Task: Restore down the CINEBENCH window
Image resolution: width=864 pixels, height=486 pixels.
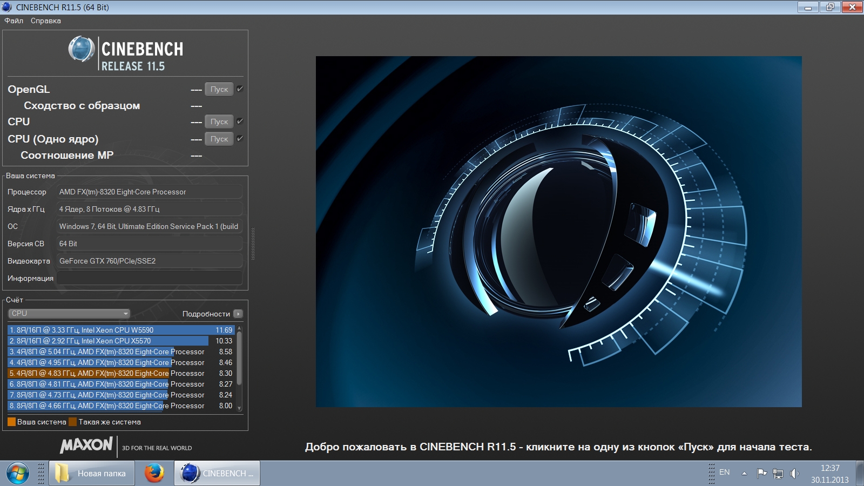Action: point(830,7)
